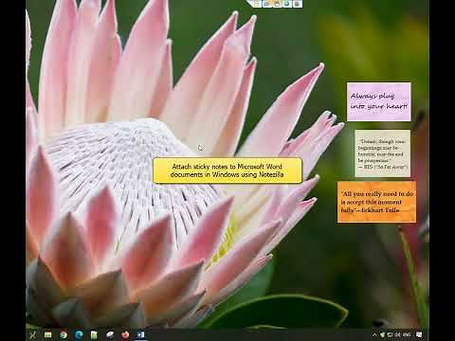This screenshot has width=455, height=341.
Task: Select the pink 'Always plug into your heart' note
Action: [x=378, y=101]
